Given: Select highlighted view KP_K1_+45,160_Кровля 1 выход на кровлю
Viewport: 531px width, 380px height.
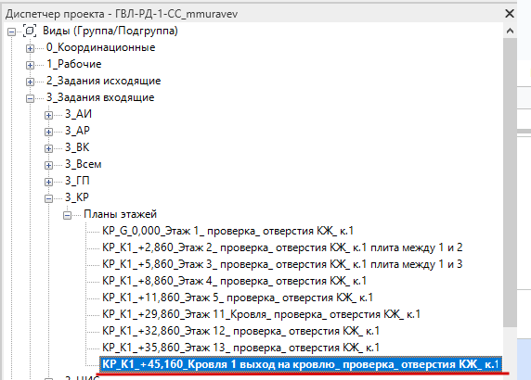Looking at the screenshot, I should click(x=301, y=364).
